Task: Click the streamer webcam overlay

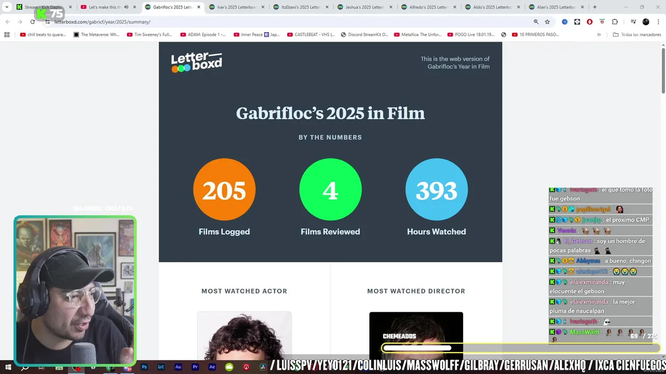Action: 75,290
